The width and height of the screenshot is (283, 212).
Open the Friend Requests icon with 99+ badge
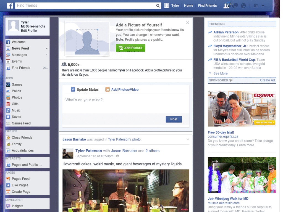[226, 6]
